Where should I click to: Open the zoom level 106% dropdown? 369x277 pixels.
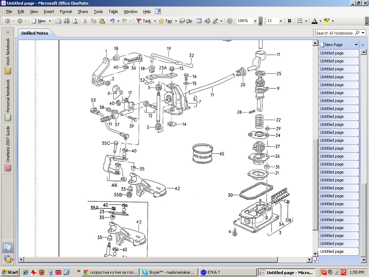[x=256, y=21]
